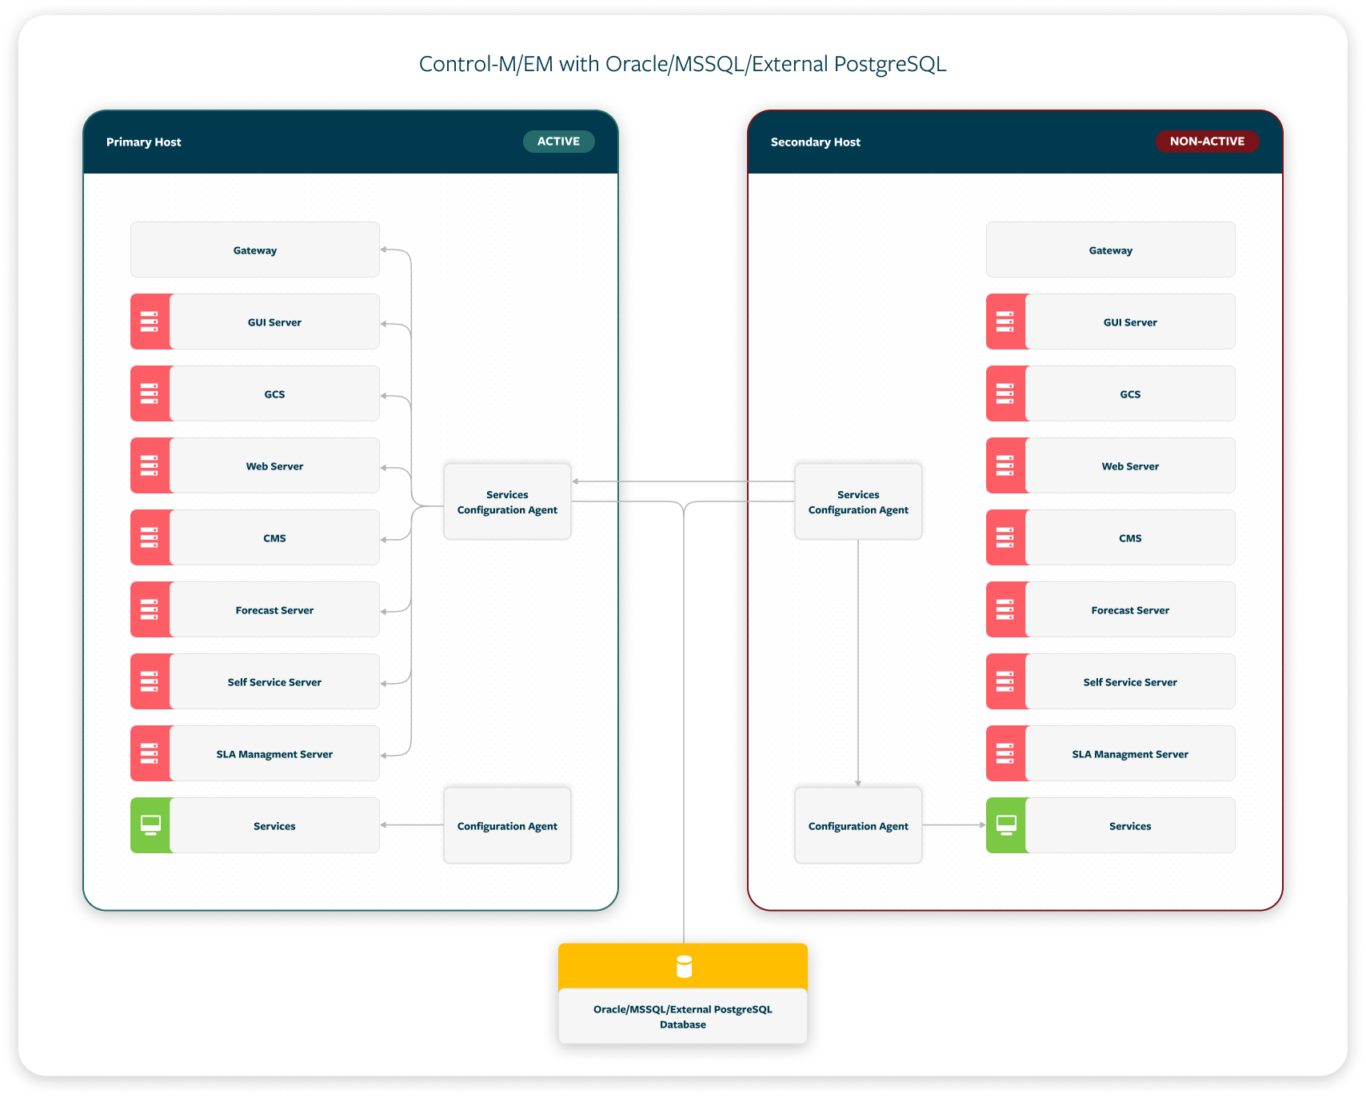Image resolution: width=1366 pixels, height=1098 pixels.
Task: Click the green Services icon on Secondary Host
Action: (x=1006, y=825)
